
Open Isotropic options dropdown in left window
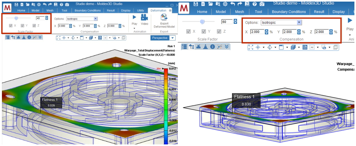coord(96,19)
